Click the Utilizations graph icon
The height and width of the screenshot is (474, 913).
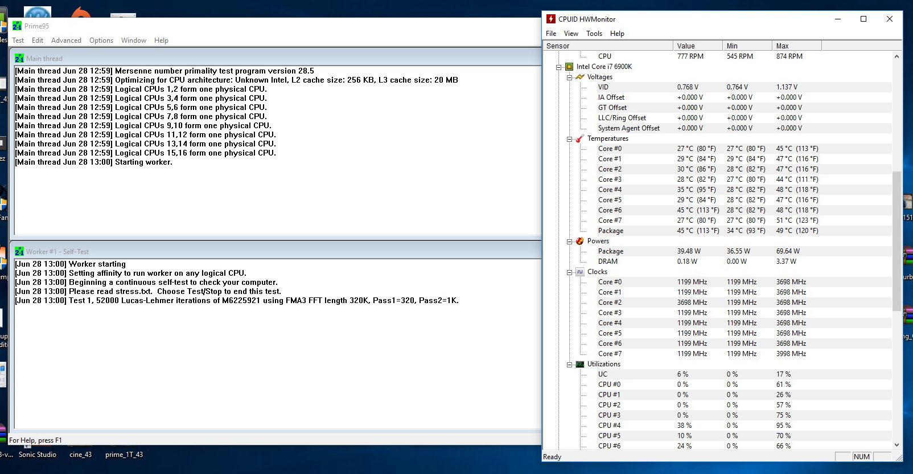tap(580, 364)
